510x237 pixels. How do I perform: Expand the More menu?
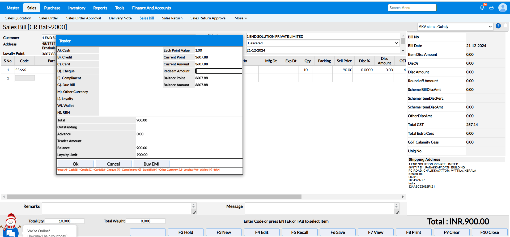pos(241,18)
